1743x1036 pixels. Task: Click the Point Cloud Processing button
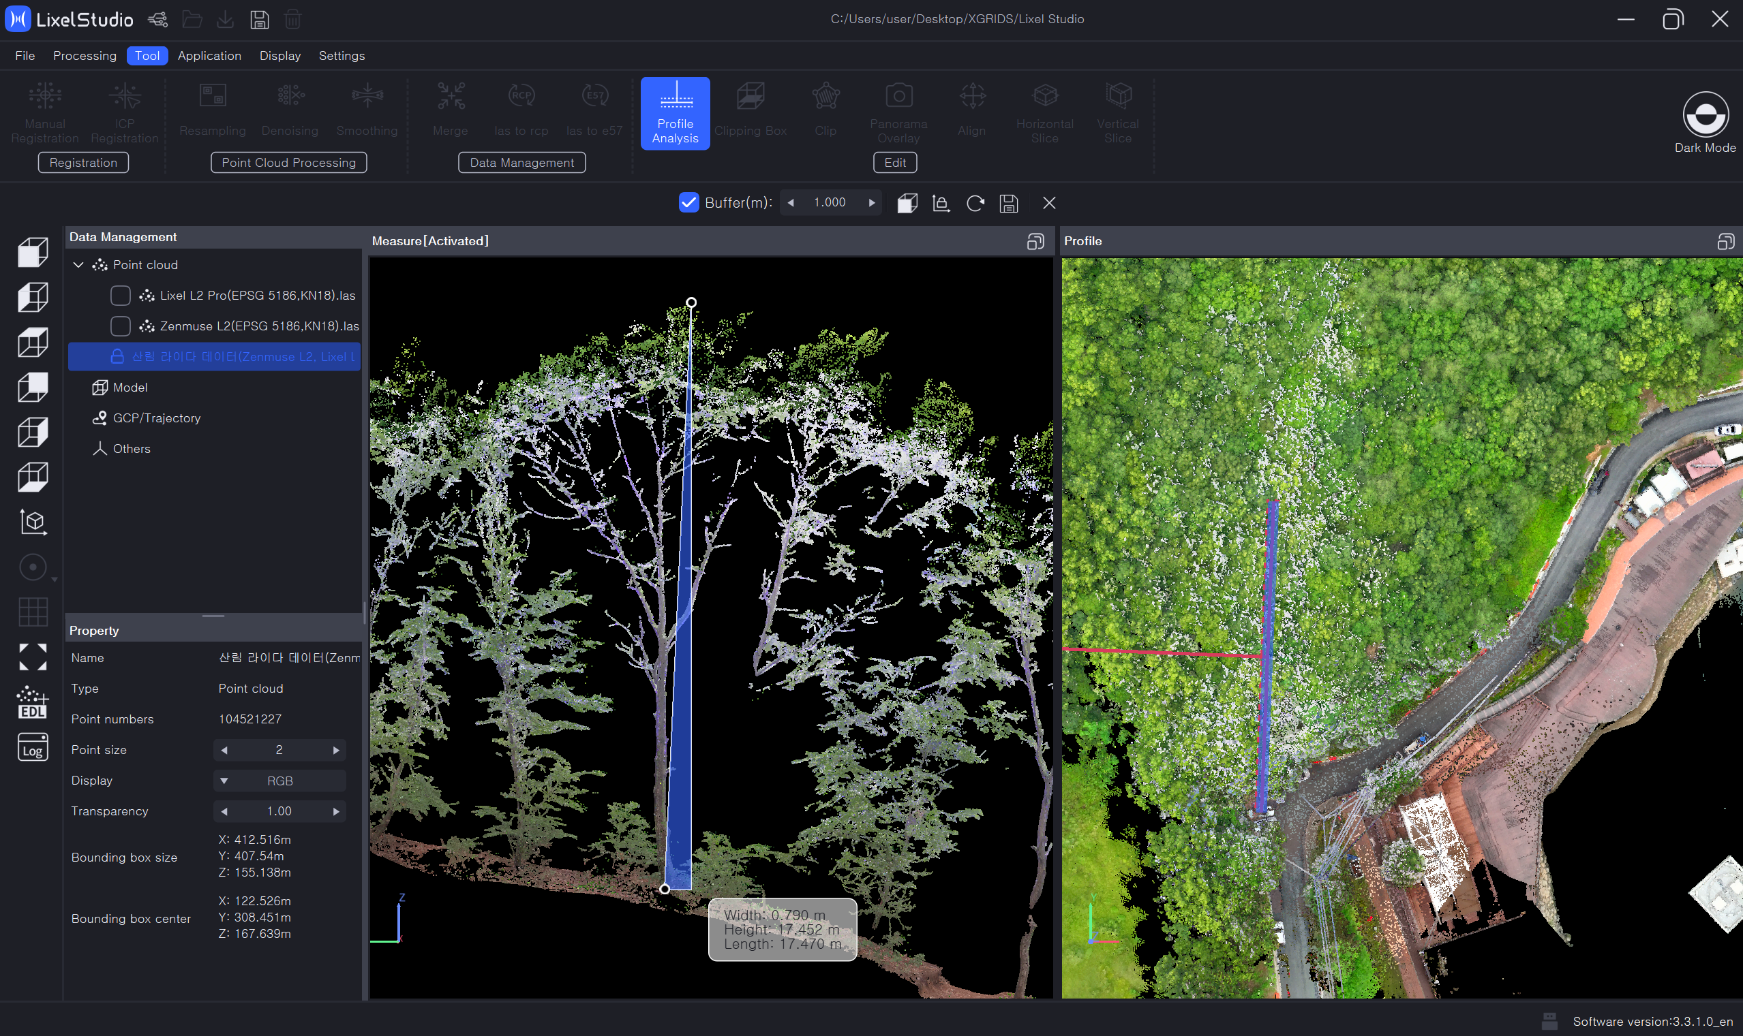pyautogui.click(x=288, y=163)
